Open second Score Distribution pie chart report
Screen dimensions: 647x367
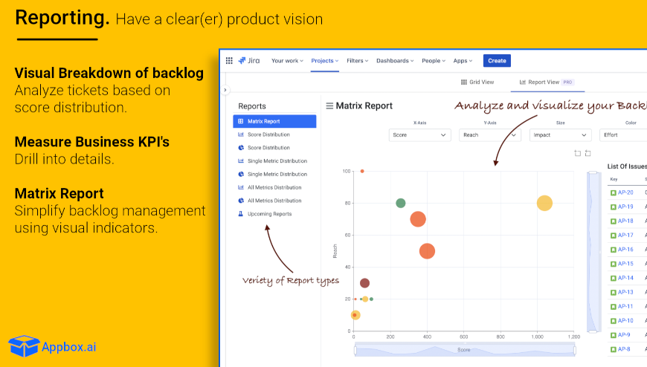pyautogui.click(x=274, y=148)
